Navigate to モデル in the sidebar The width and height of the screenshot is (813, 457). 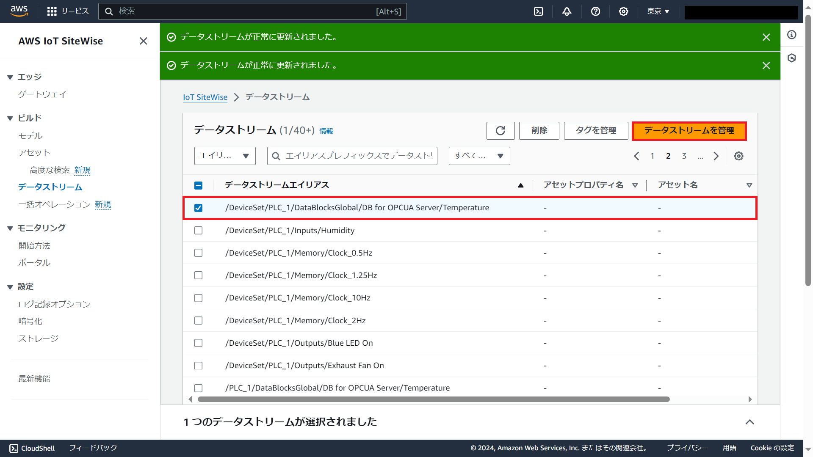click(30, 136)
